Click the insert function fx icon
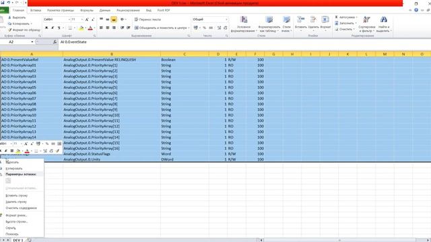 pos(55,42)
